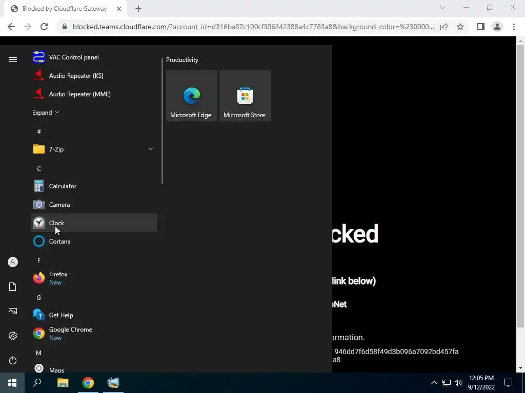View site information lock icon

pos(65,27)
